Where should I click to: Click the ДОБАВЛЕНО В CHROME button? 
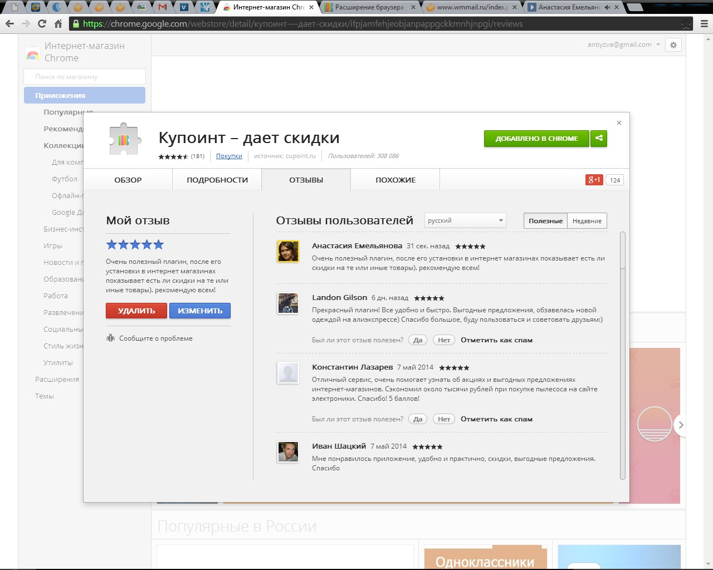tap(536, 138)
